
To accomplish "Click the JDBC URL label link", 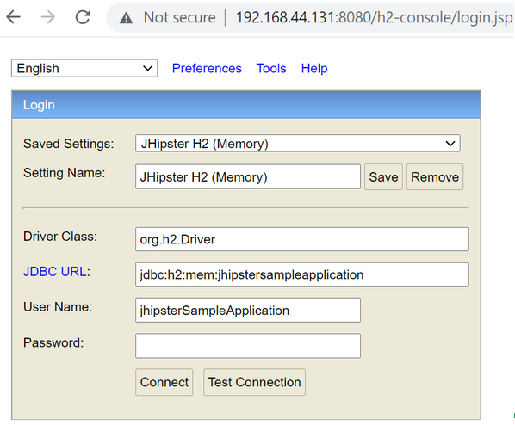I will (55, 272).
